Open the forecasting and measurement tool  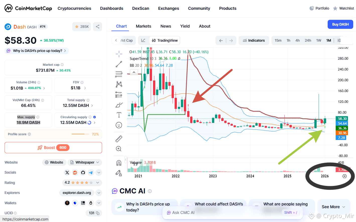(119, 95)
